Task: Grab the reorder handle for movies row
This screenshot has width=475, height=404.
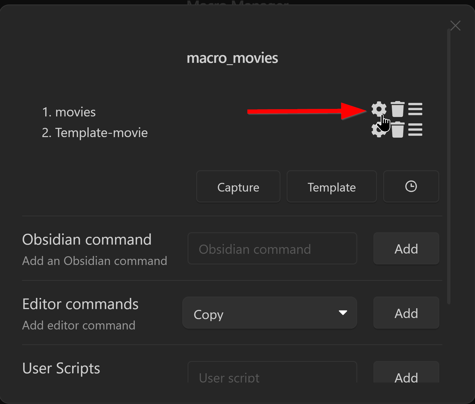Action: (415, 109)
